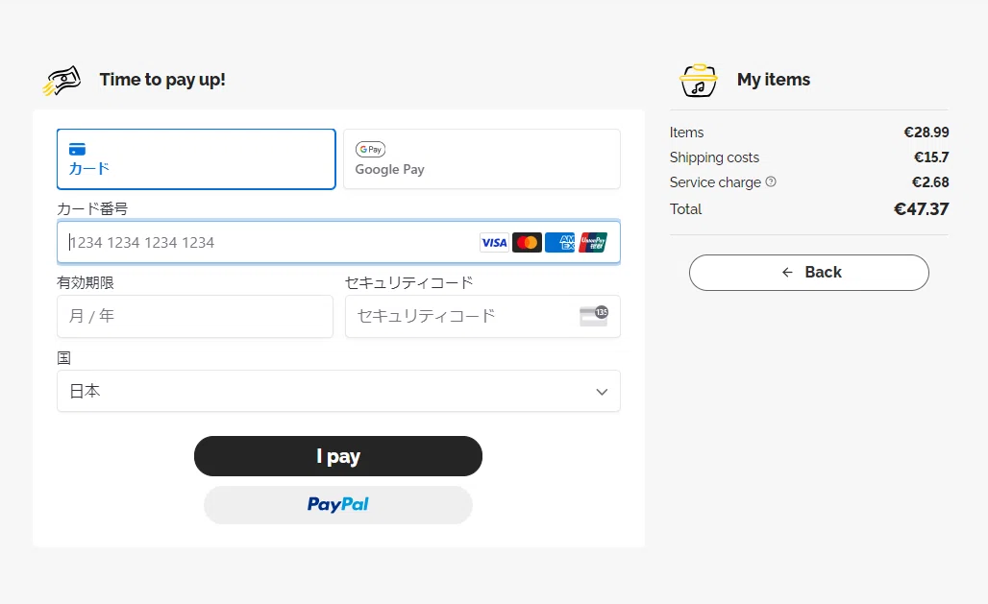The width and height of the screenshot is (988, 604).
Task: Open the 国 country dropdown showing 日本
Action: (338, 391)
